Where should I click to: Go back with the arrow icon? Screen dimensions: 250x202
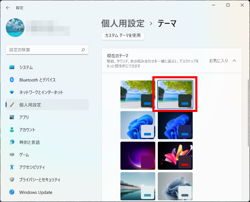coord(8,8)
